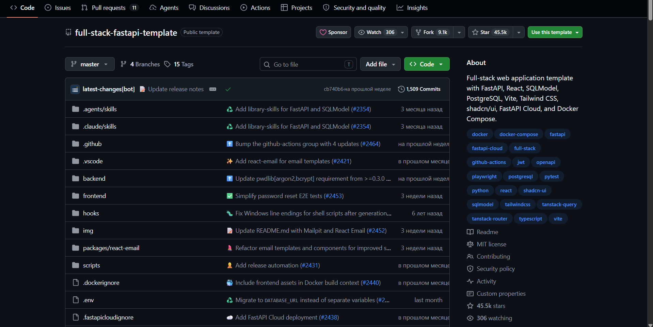This screenshot has height=327, width=653.
Task: Open the Projects tab
Action: tap(297, 7)
